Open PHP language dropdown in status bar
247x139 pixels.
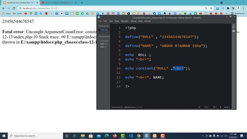coord(215,107)
